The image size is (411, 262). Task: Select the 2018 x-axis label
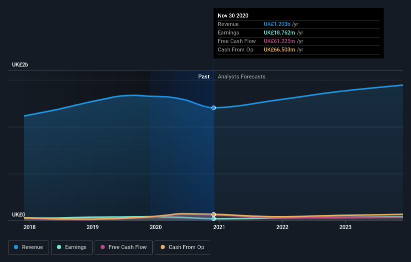click(x=30, y=227)
